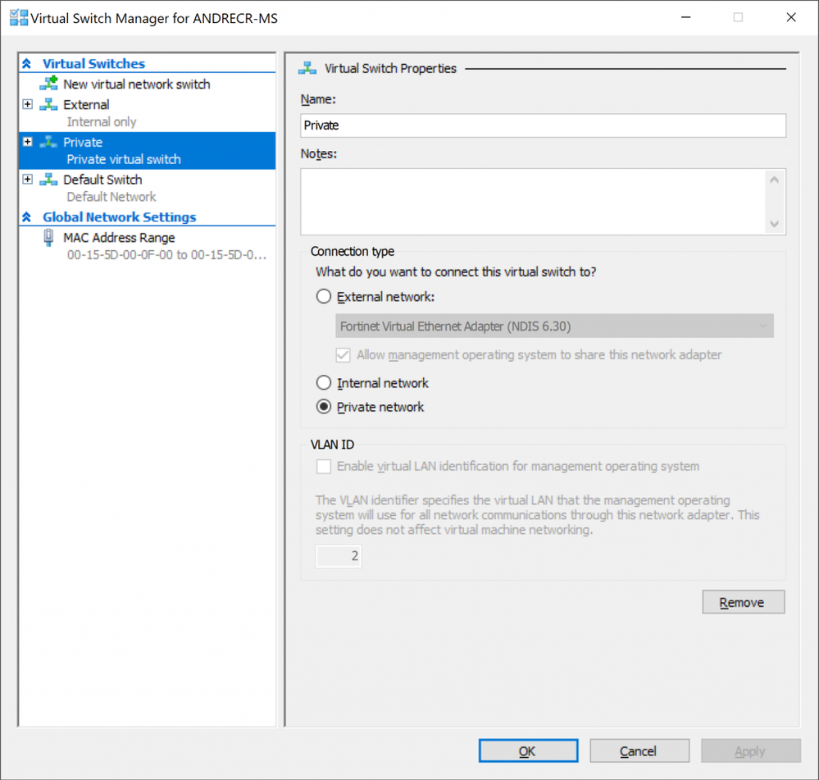The width and height of the screenshot is (819, 780).
Task: Click the Cancel button
Action: click(639, 750)
